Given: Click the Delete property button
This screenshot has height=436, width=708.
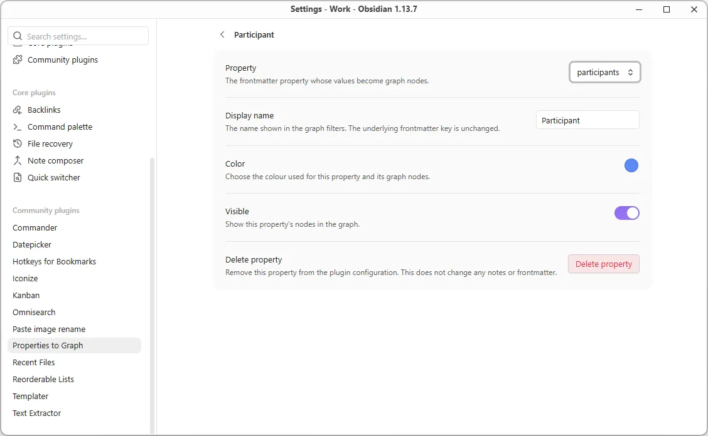Looking at the screenshot, I should (x=604, y=264).
